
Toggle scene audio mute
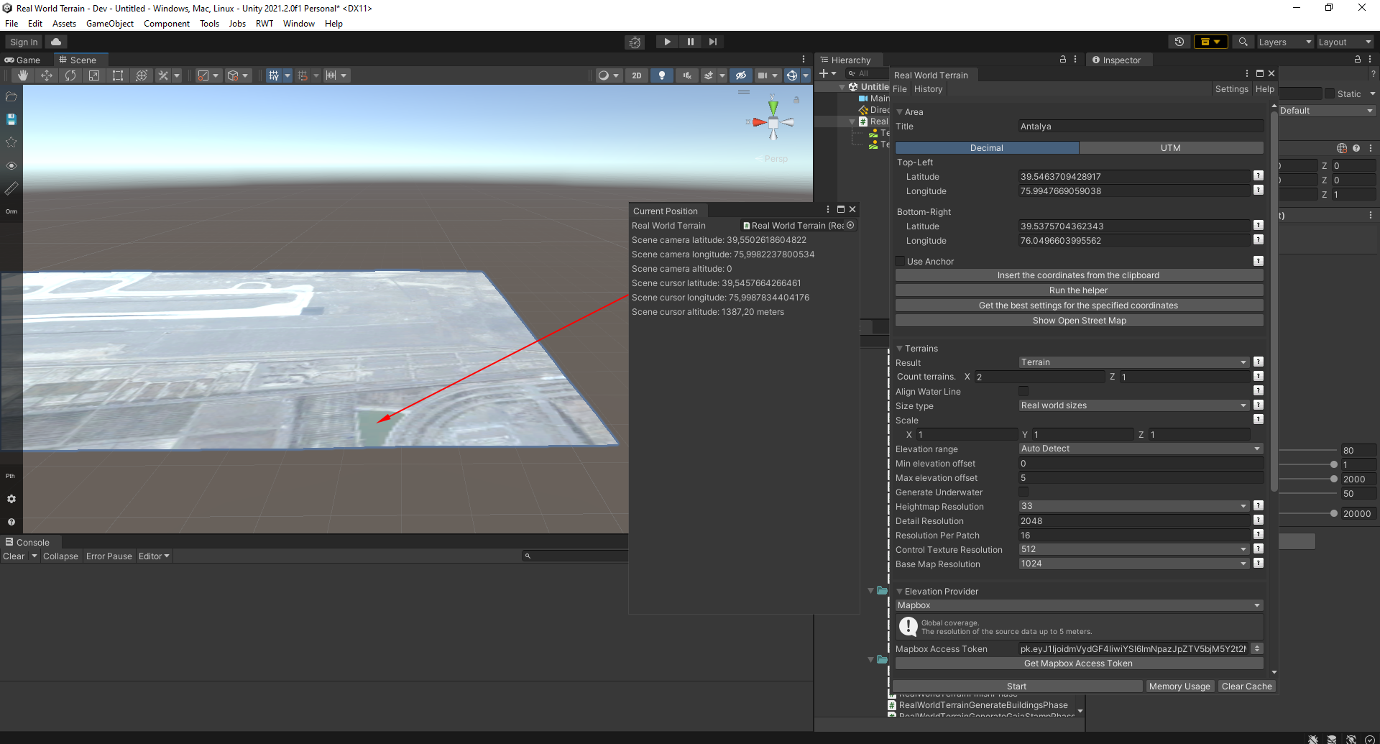tap(687, 75)
